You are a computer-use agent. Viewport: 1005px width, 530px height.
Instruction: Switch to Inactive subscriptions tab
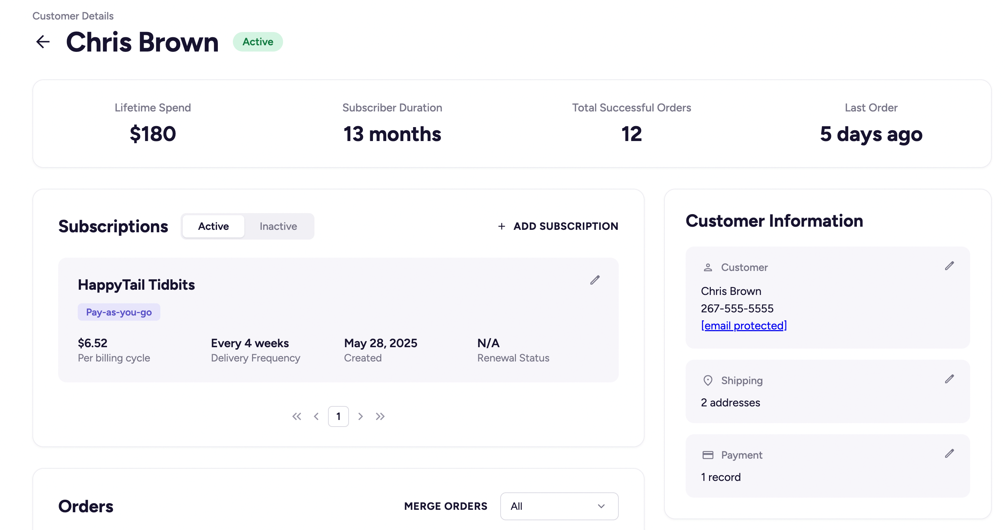(x=278, y=226)
